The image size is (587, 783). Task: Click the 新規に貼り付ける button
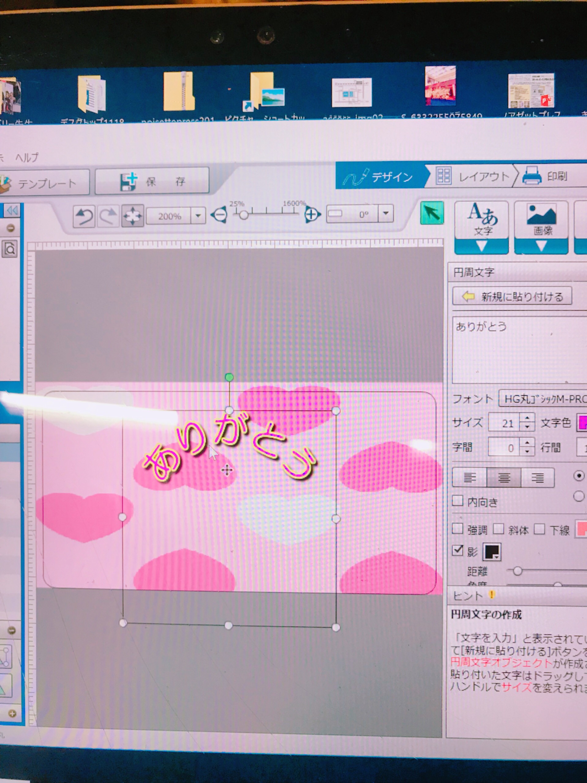[x=512, y=296]
